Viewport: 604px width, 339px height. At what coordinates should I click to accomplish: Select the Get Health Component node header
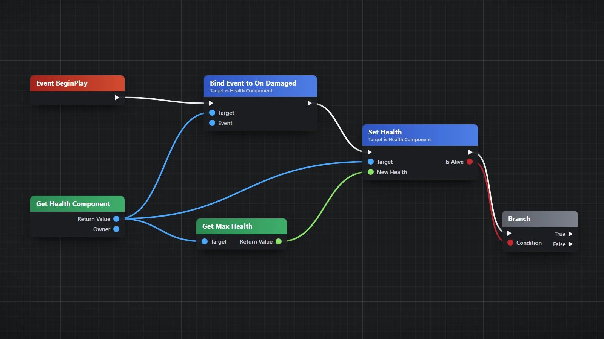[77, 204]
